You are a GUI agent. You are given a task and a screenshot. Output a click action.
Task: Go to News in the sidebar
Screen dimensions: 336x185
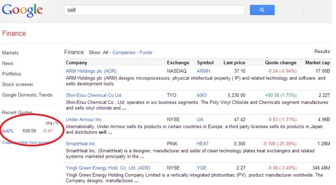[x=8, y=64]
